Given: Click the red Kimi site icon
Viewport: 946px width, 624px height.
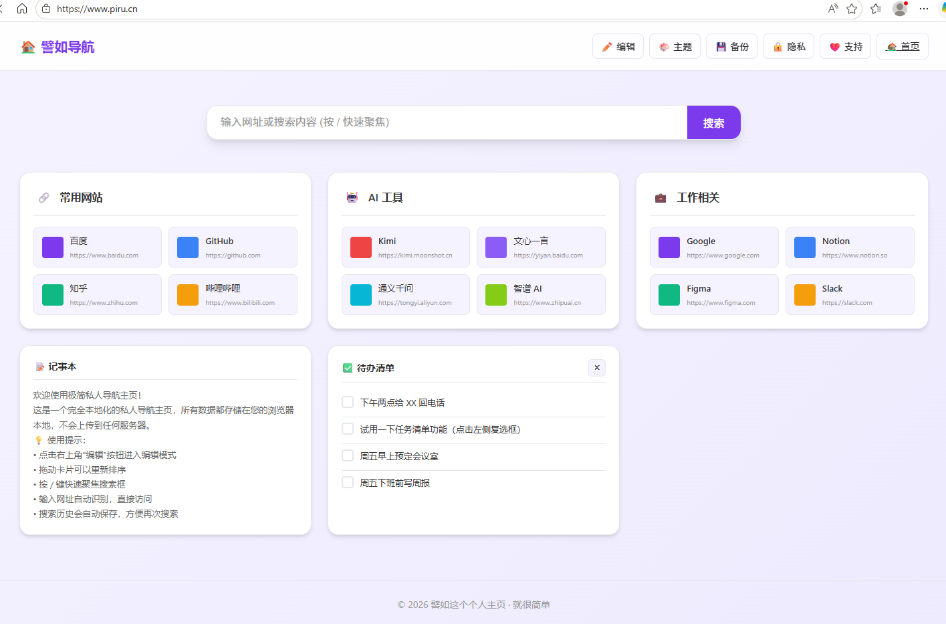Looking at the screenshot, I should (x=361, y=247).
